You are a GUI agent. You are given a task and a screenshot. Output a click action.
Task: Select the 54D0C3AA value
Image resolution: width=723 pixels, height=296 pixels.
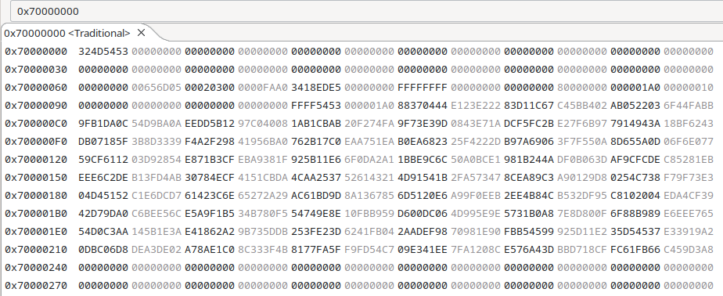pyautogui.click(x=103, y=231)
